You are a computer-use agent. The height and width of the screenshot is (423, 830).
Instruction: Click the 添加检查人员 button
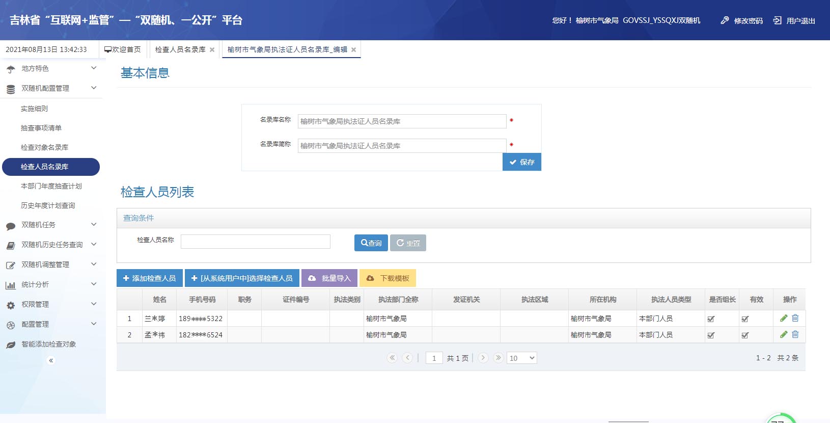point(149,278)
